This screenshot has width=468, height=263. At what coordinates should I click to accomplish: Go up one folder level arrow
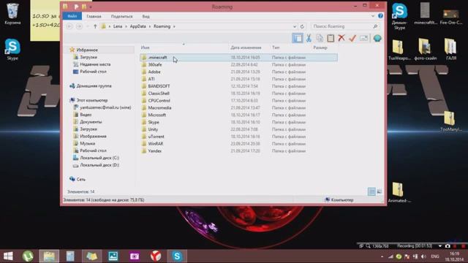tap(95, 26)
